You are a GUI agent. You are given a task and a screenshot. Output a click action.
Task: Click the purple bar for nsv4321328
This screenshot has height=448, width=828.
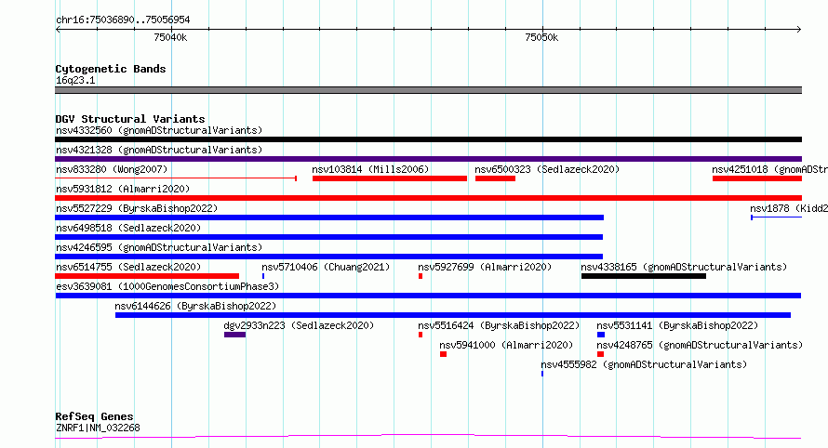coord(428,159)
